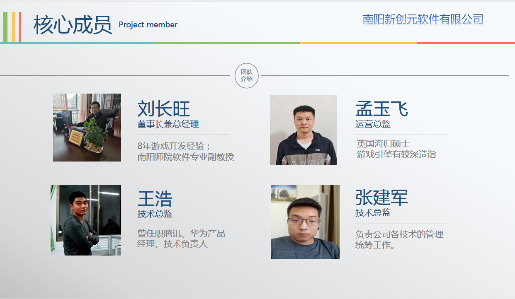
Task: Click the title 运营总监
Action: coord(373,124)
